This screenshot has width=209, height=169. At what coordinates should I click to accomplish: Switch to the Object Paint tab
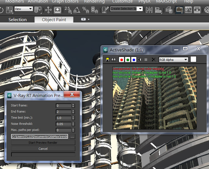[x=54, y=20]
